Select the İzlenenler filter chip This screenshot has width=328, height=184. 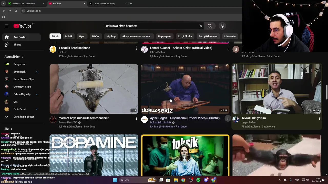(x=230, y=36)
